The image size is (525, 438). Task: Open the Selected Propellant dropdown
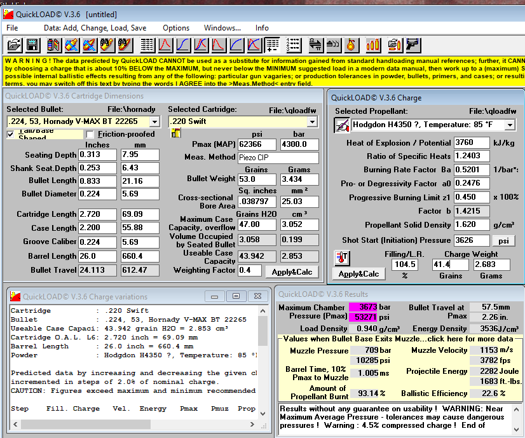coord(510,125)
